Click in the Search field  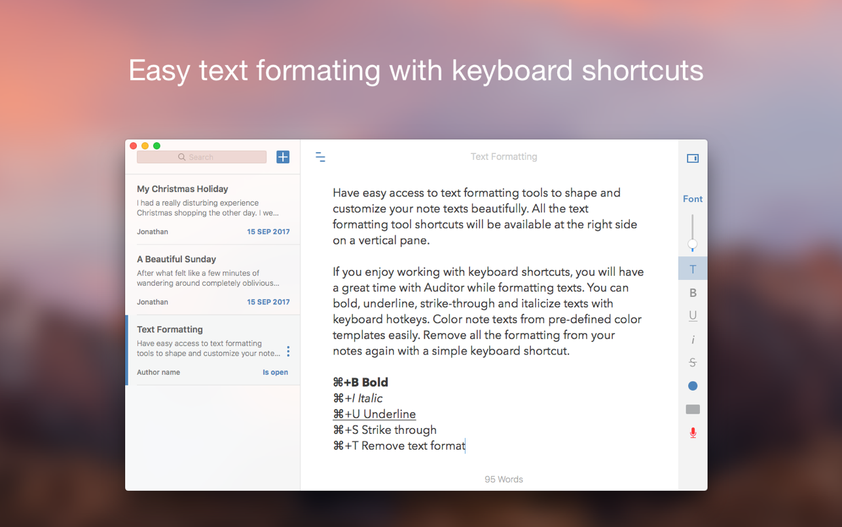click(x=202, y=157)
